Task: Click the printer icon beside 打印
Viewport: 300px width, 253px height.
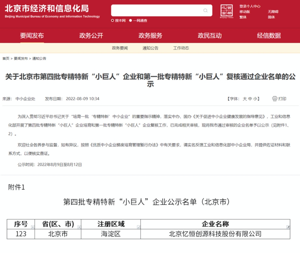Action: pos(275,99)
